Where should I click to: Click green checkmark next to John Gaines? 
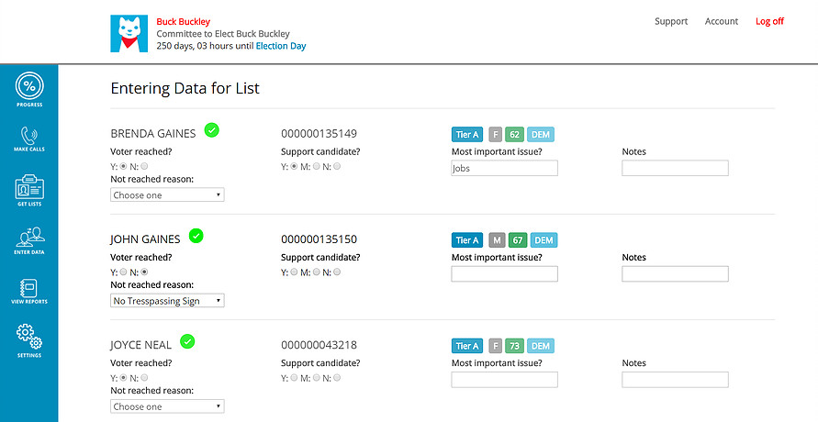tap(196, 236)
